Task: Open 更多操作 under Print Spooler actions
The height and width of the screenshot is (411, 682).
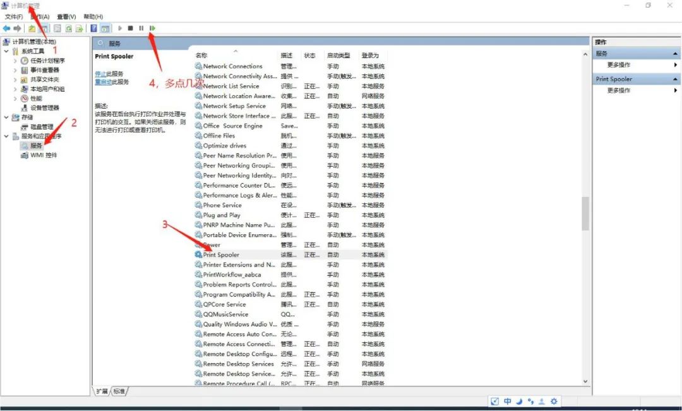Action: pyautogui.click(x=618, y=90)
